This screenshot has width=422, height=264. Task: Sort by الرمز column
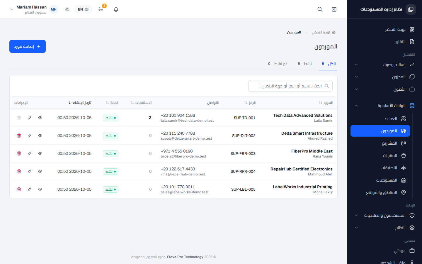tap(250, 103)
